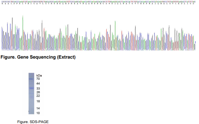Click the chromatogram trace at its right end
Image resolution: width=199 pixels, height=124 pixels.
195,46
